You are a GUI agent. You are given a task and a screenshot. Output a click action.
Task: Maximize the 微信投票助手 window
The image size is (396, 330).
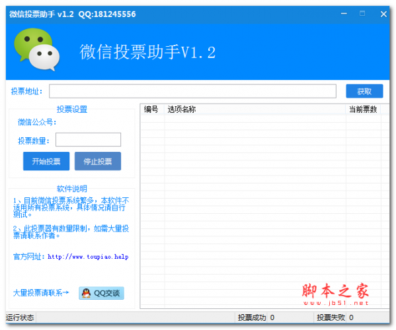tap(362, 14)
